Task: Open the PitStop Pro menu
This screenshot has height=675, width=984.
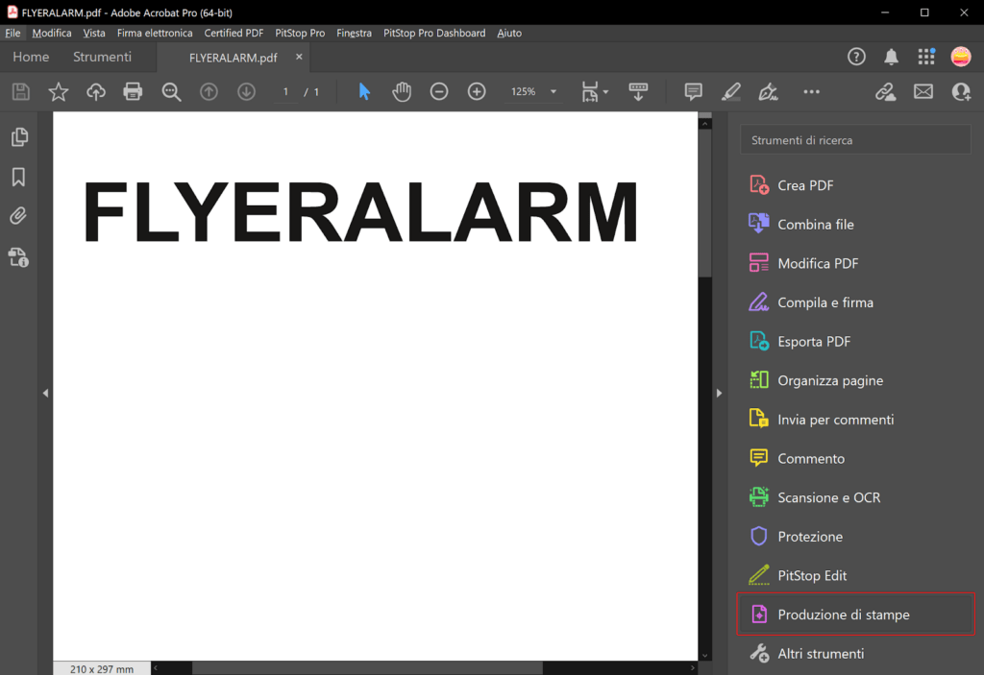Action: [x=300, y=33]
